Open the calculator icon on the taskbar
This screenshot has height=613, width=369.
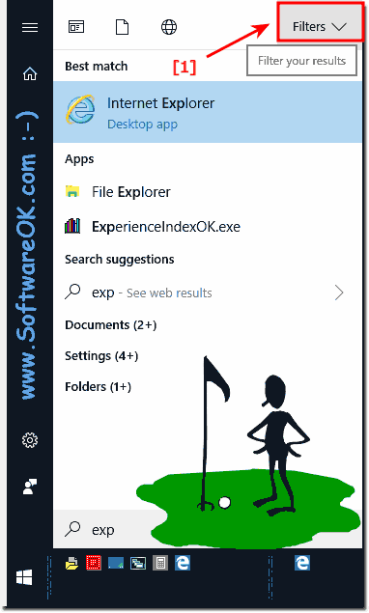tap(160, 564)
